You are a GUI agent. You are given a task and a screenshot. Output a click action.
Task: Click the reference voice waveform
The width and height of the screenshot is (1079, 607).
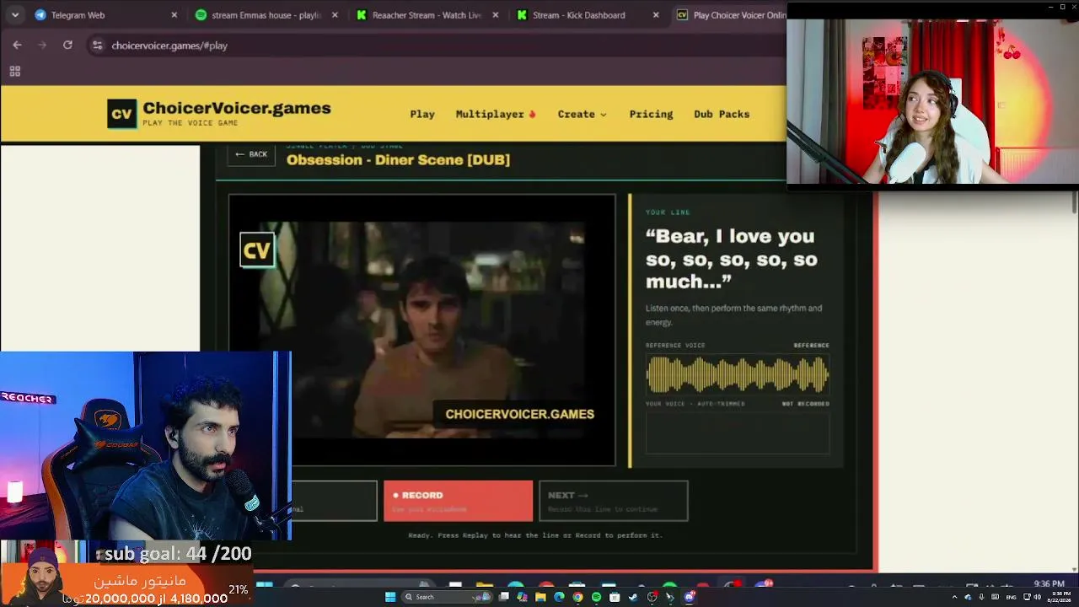738,375
